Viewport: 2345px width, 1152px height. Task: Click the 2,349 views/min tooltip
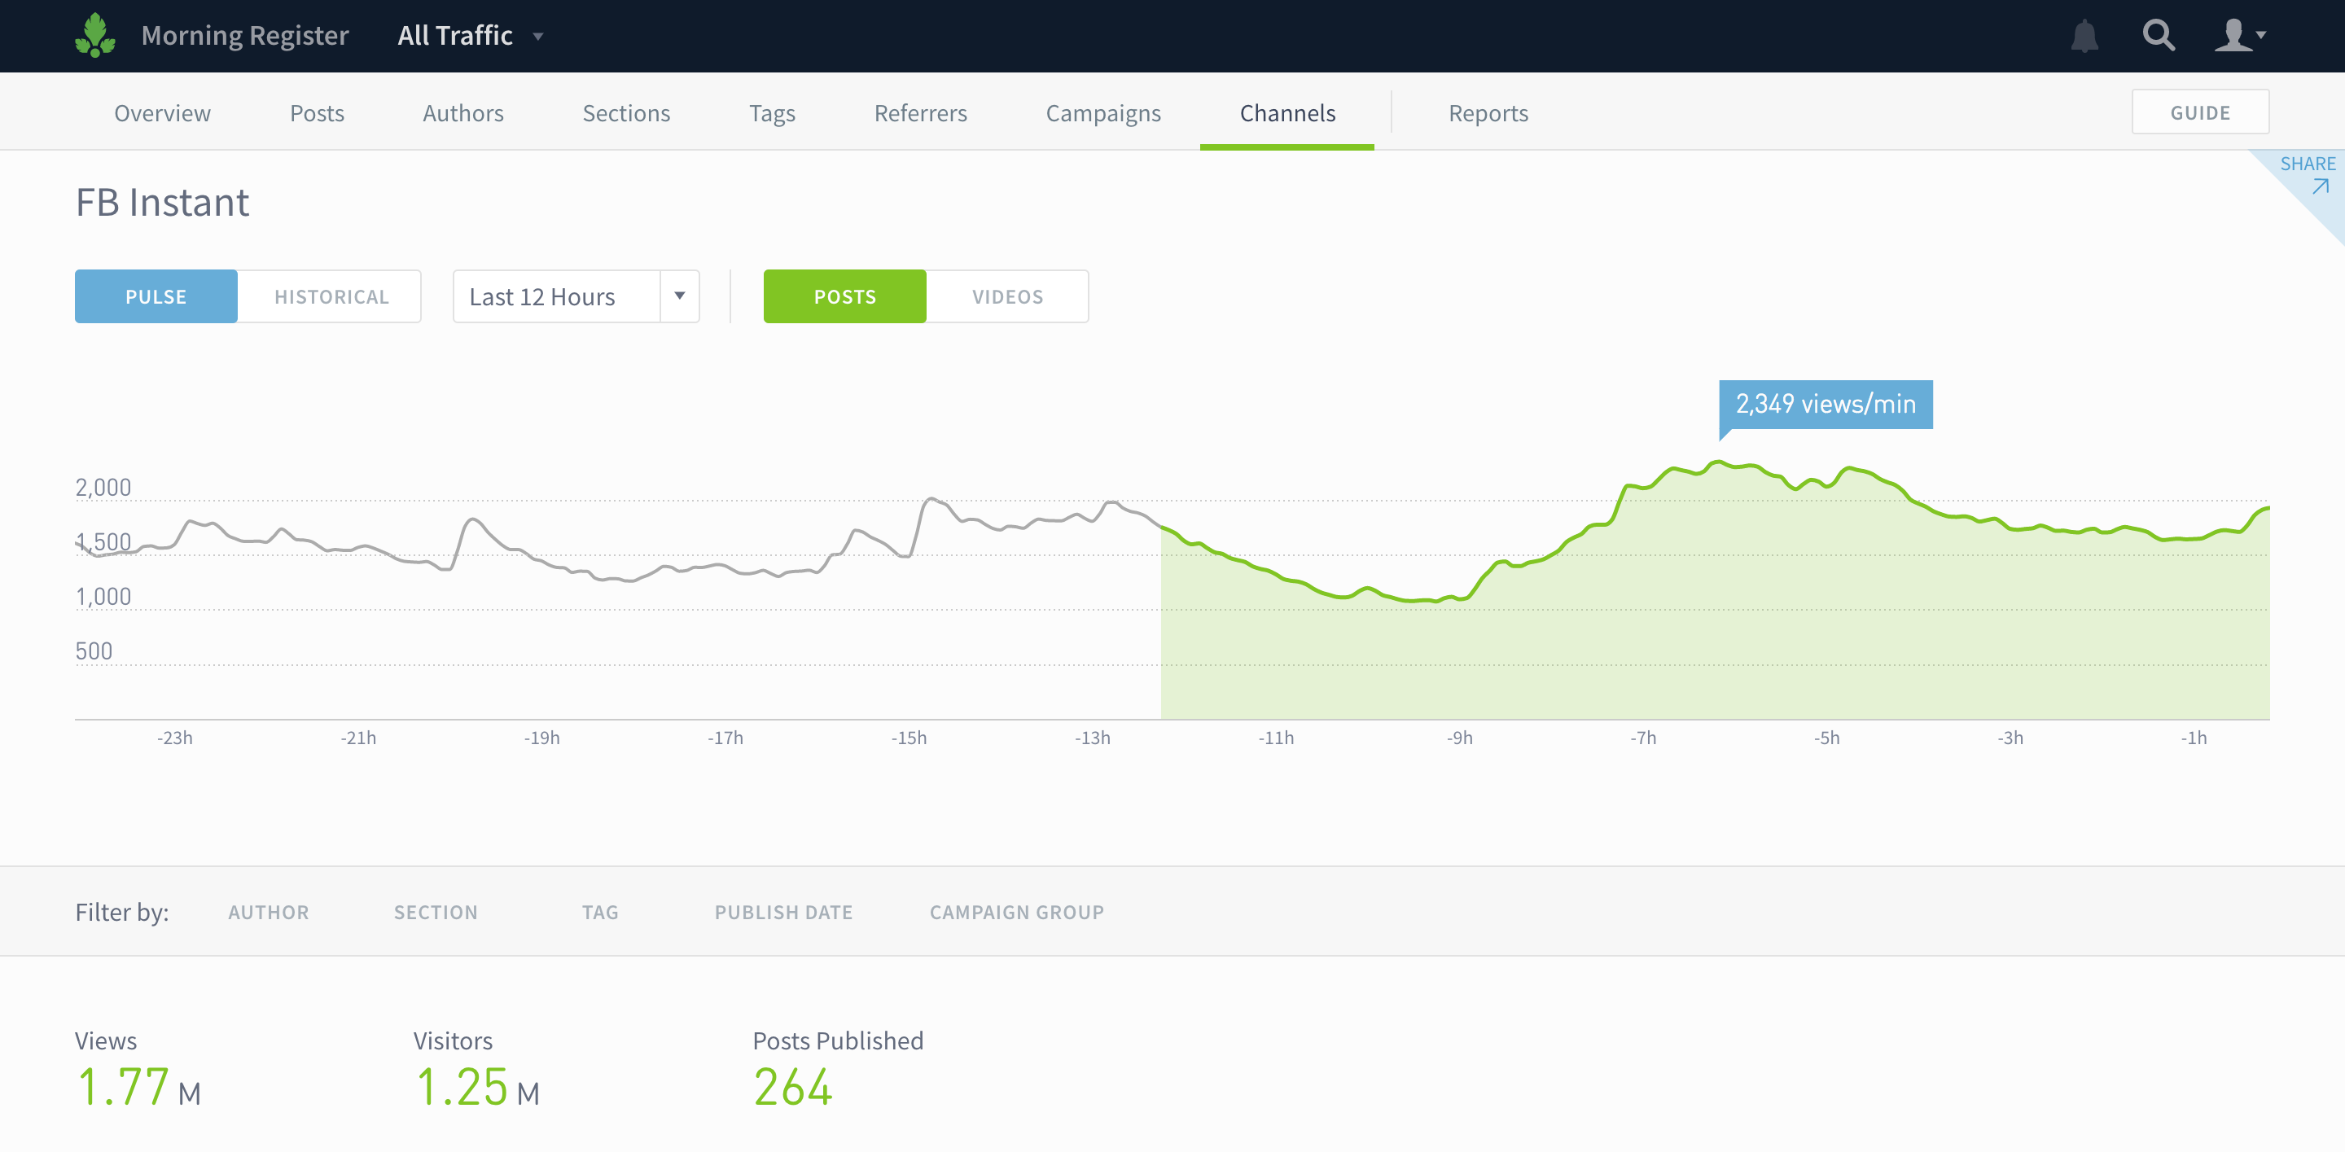tap(1826, 404)
